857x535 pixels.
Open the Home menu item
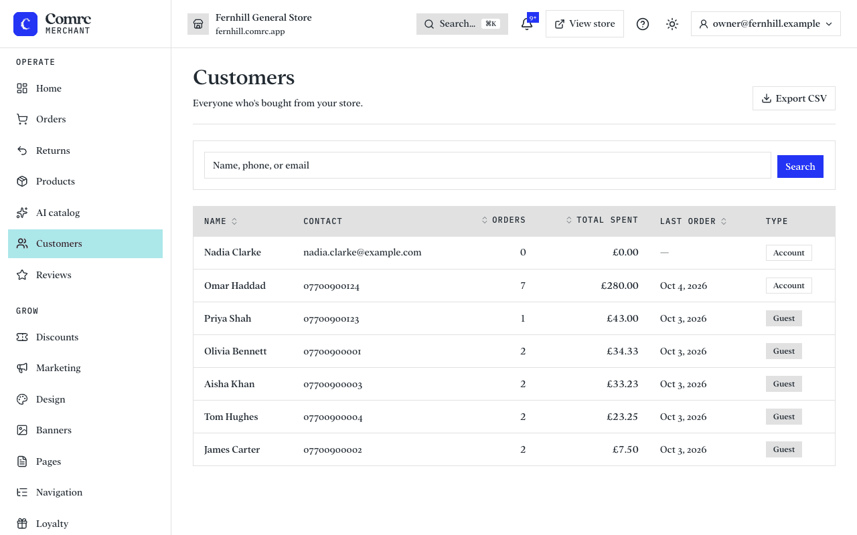pos(85,88)
